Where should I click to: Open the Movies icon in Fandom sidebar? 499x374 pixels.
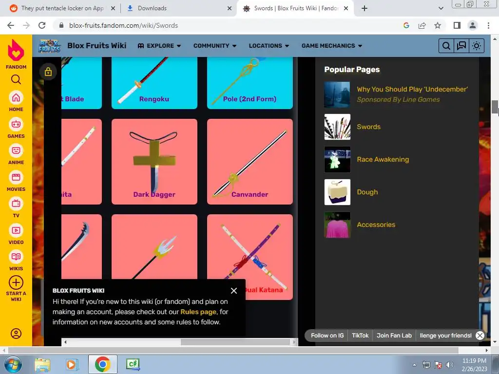16,177
